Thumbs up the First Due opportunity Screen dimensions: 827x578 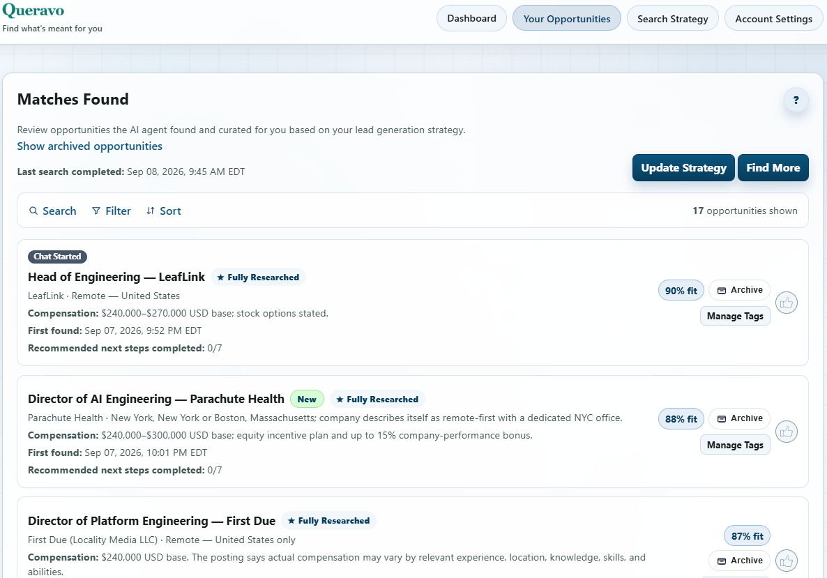[x=787, y=561]
